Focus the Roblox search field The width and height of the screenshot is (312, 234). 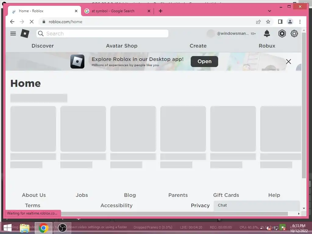[102, 34]
